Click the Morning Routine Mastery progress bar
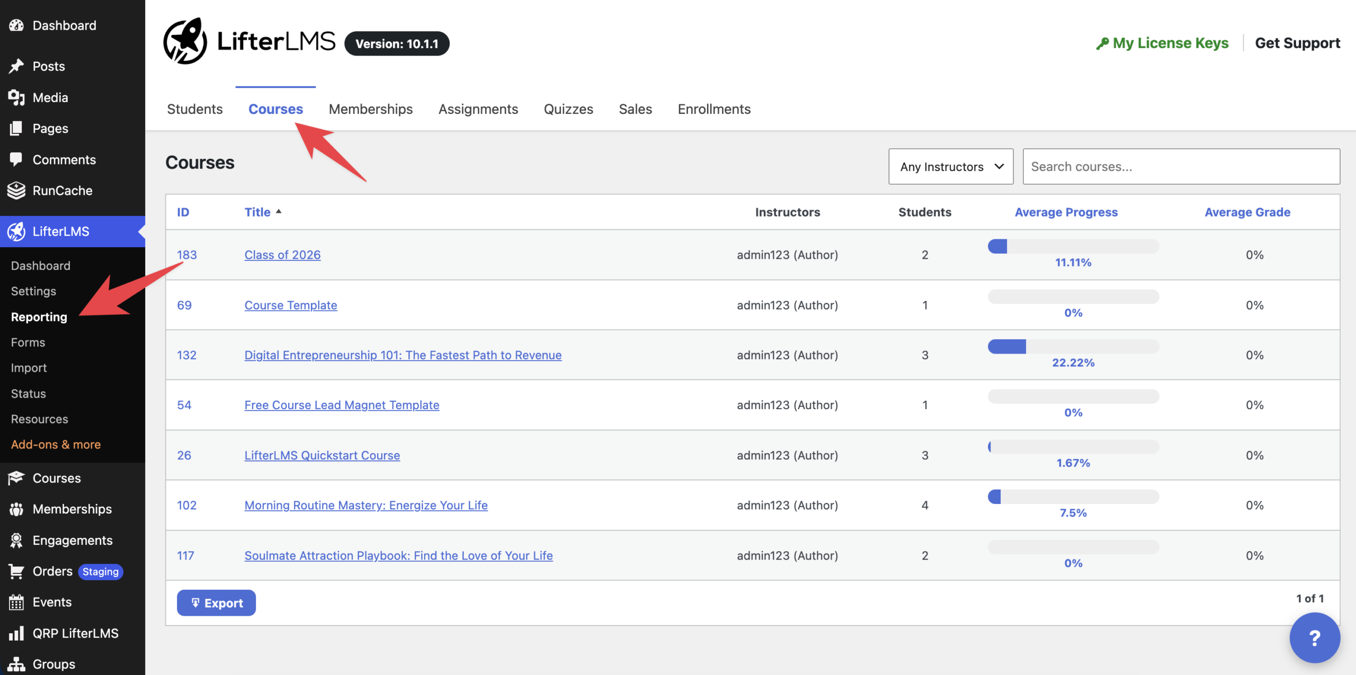Viewport: 1356px width, 675px height. point(1073,497)
